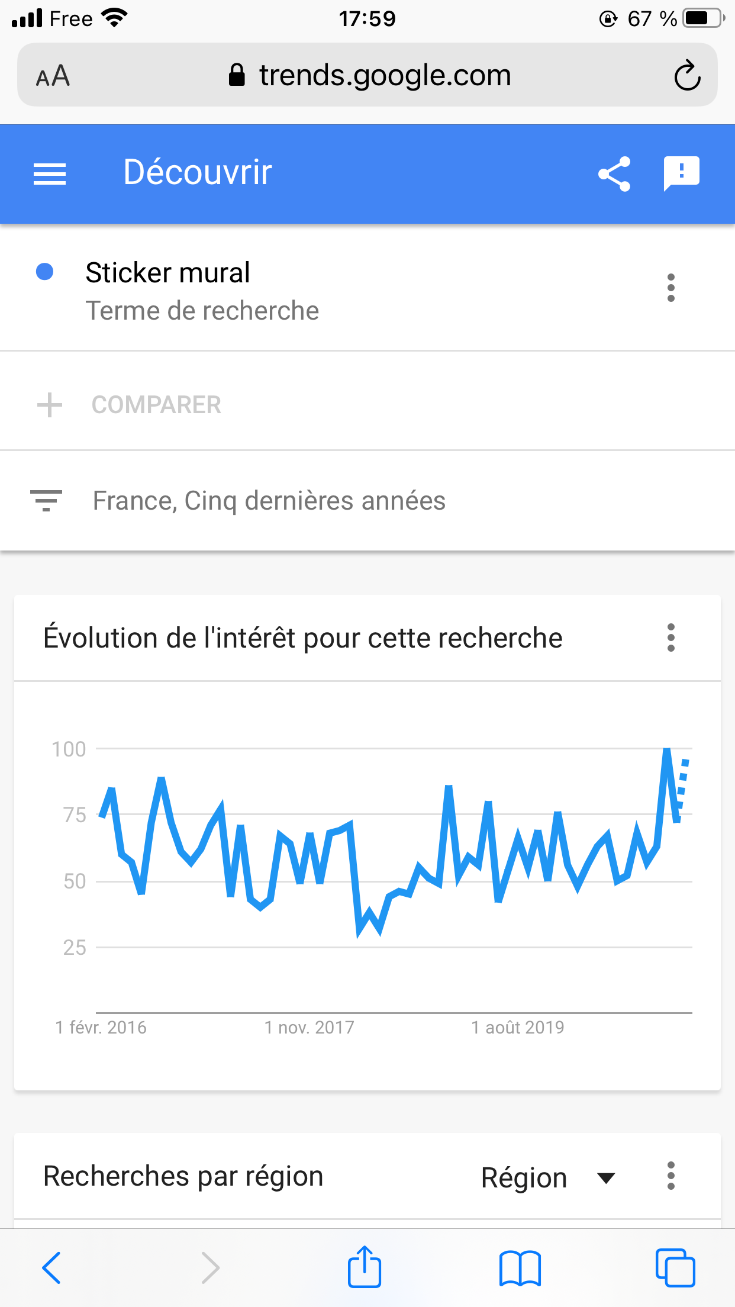735x1307 pixels.
Task: Click the COMPARER button
Action: click(156, 405)
